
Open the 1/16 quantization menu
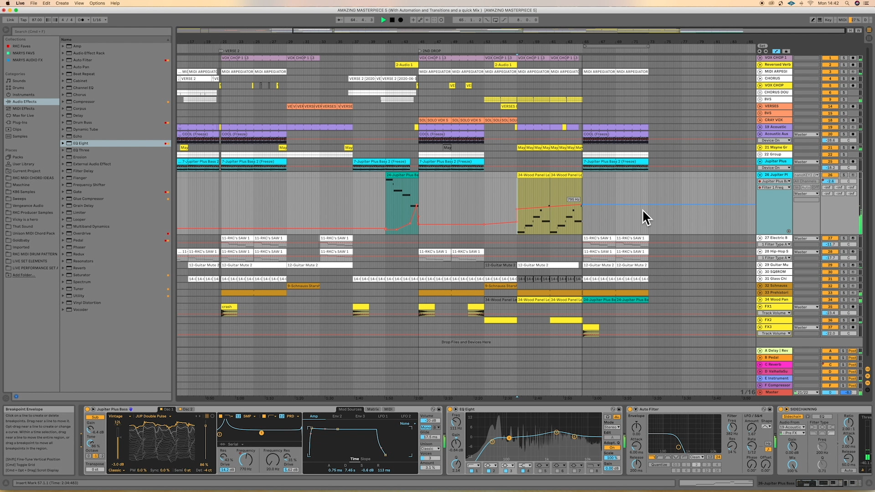pos(99,20)
